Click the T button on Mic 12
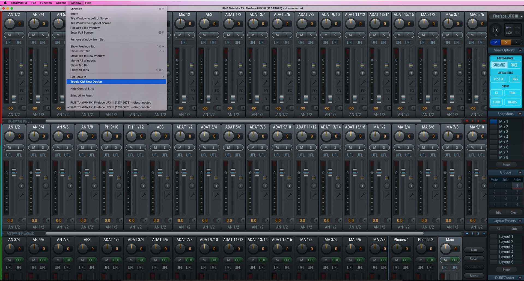The height and width of the screenshot is (281, 524). click(192, 73)
